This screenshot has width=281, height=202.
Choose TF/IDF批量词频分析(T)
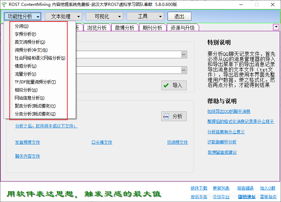[35, 82]
